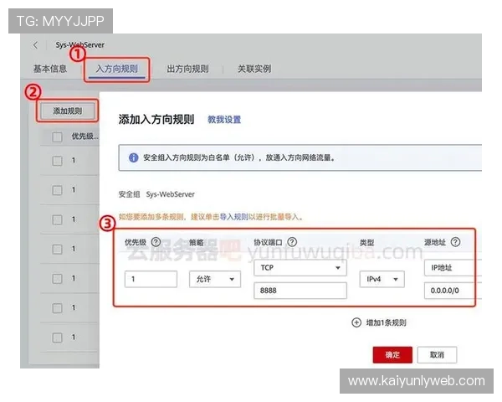Go back with the left arrow icon
This screenshot has width=502, height=402.
[35, 45]
